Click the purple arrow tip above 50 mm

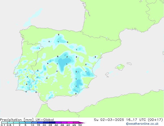[x=82, y=123]
